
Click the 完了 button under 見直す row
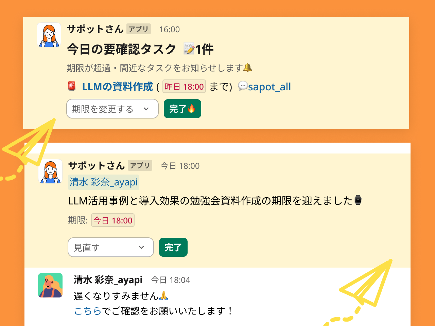pyautogui.click(x=173, y=247)
